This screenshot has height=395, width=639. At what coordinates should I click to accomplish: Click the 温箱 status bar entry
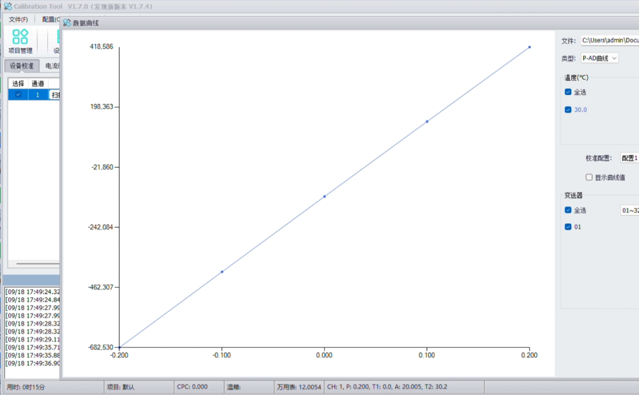234,387
